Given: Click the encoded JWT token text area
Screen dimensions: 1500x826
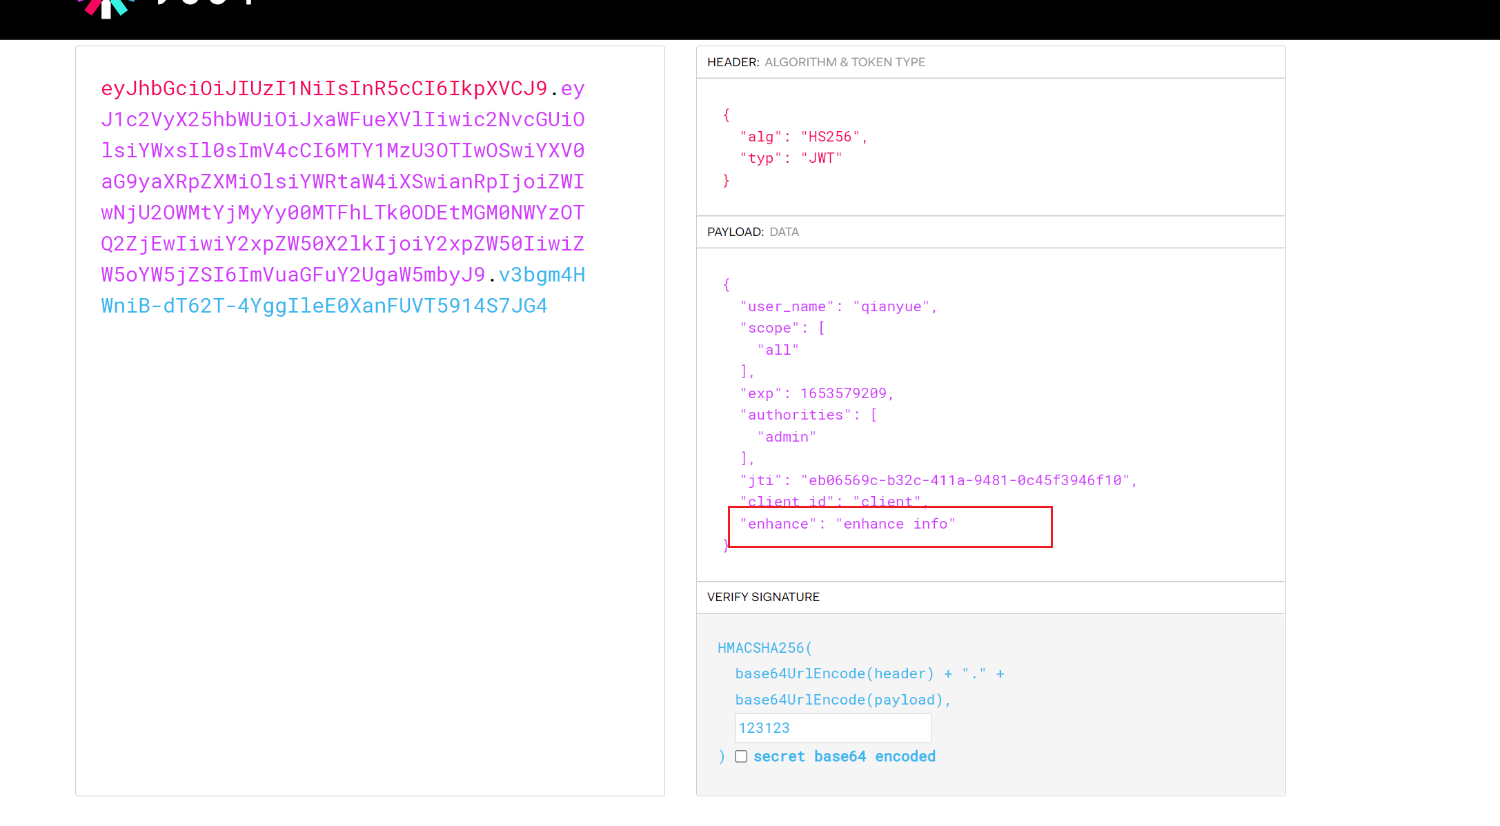Looking at the screenshot, I should click(x=370, y=421).
